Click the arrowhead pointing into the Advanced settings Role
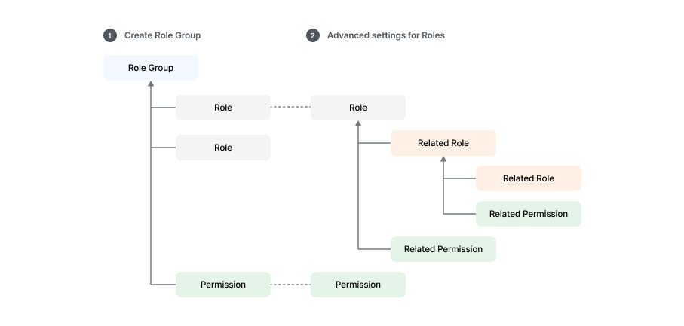The image size is (684, 326). coord(358,124)
